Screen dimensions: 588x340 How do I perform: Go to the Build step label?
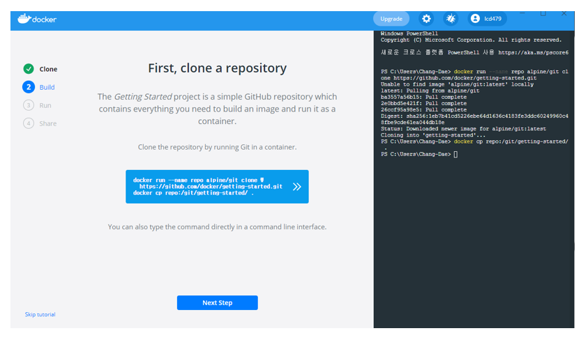pyautogui.click(x=47, y=87)
